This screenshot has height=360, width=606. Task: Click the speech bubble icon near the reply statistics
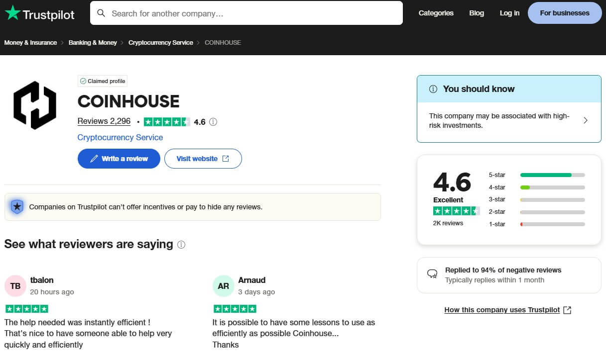[x=432, y=274]
